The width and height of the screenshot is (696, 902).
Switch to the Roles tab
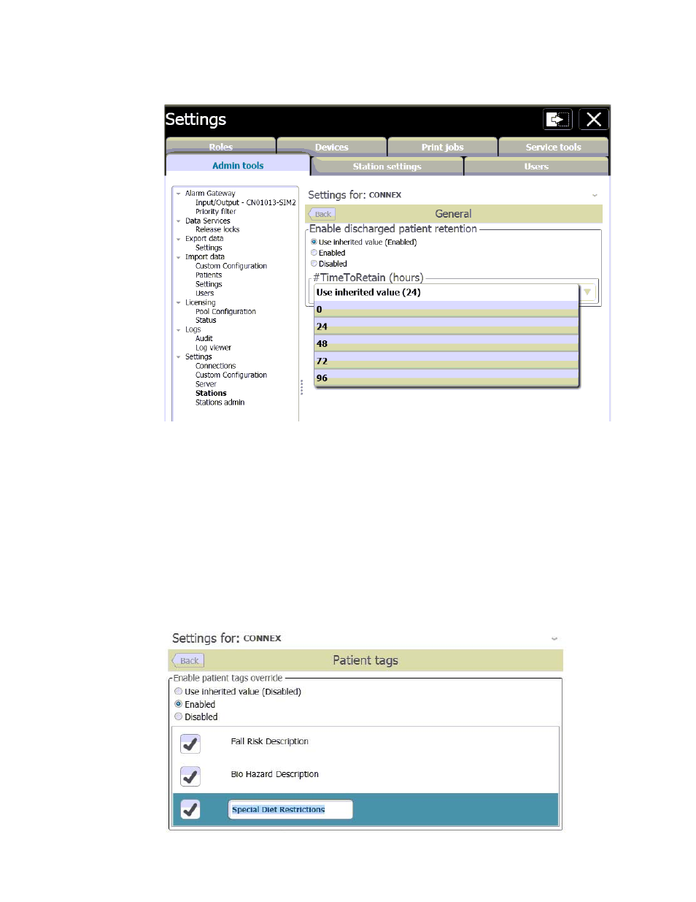[x=220, y=147]
